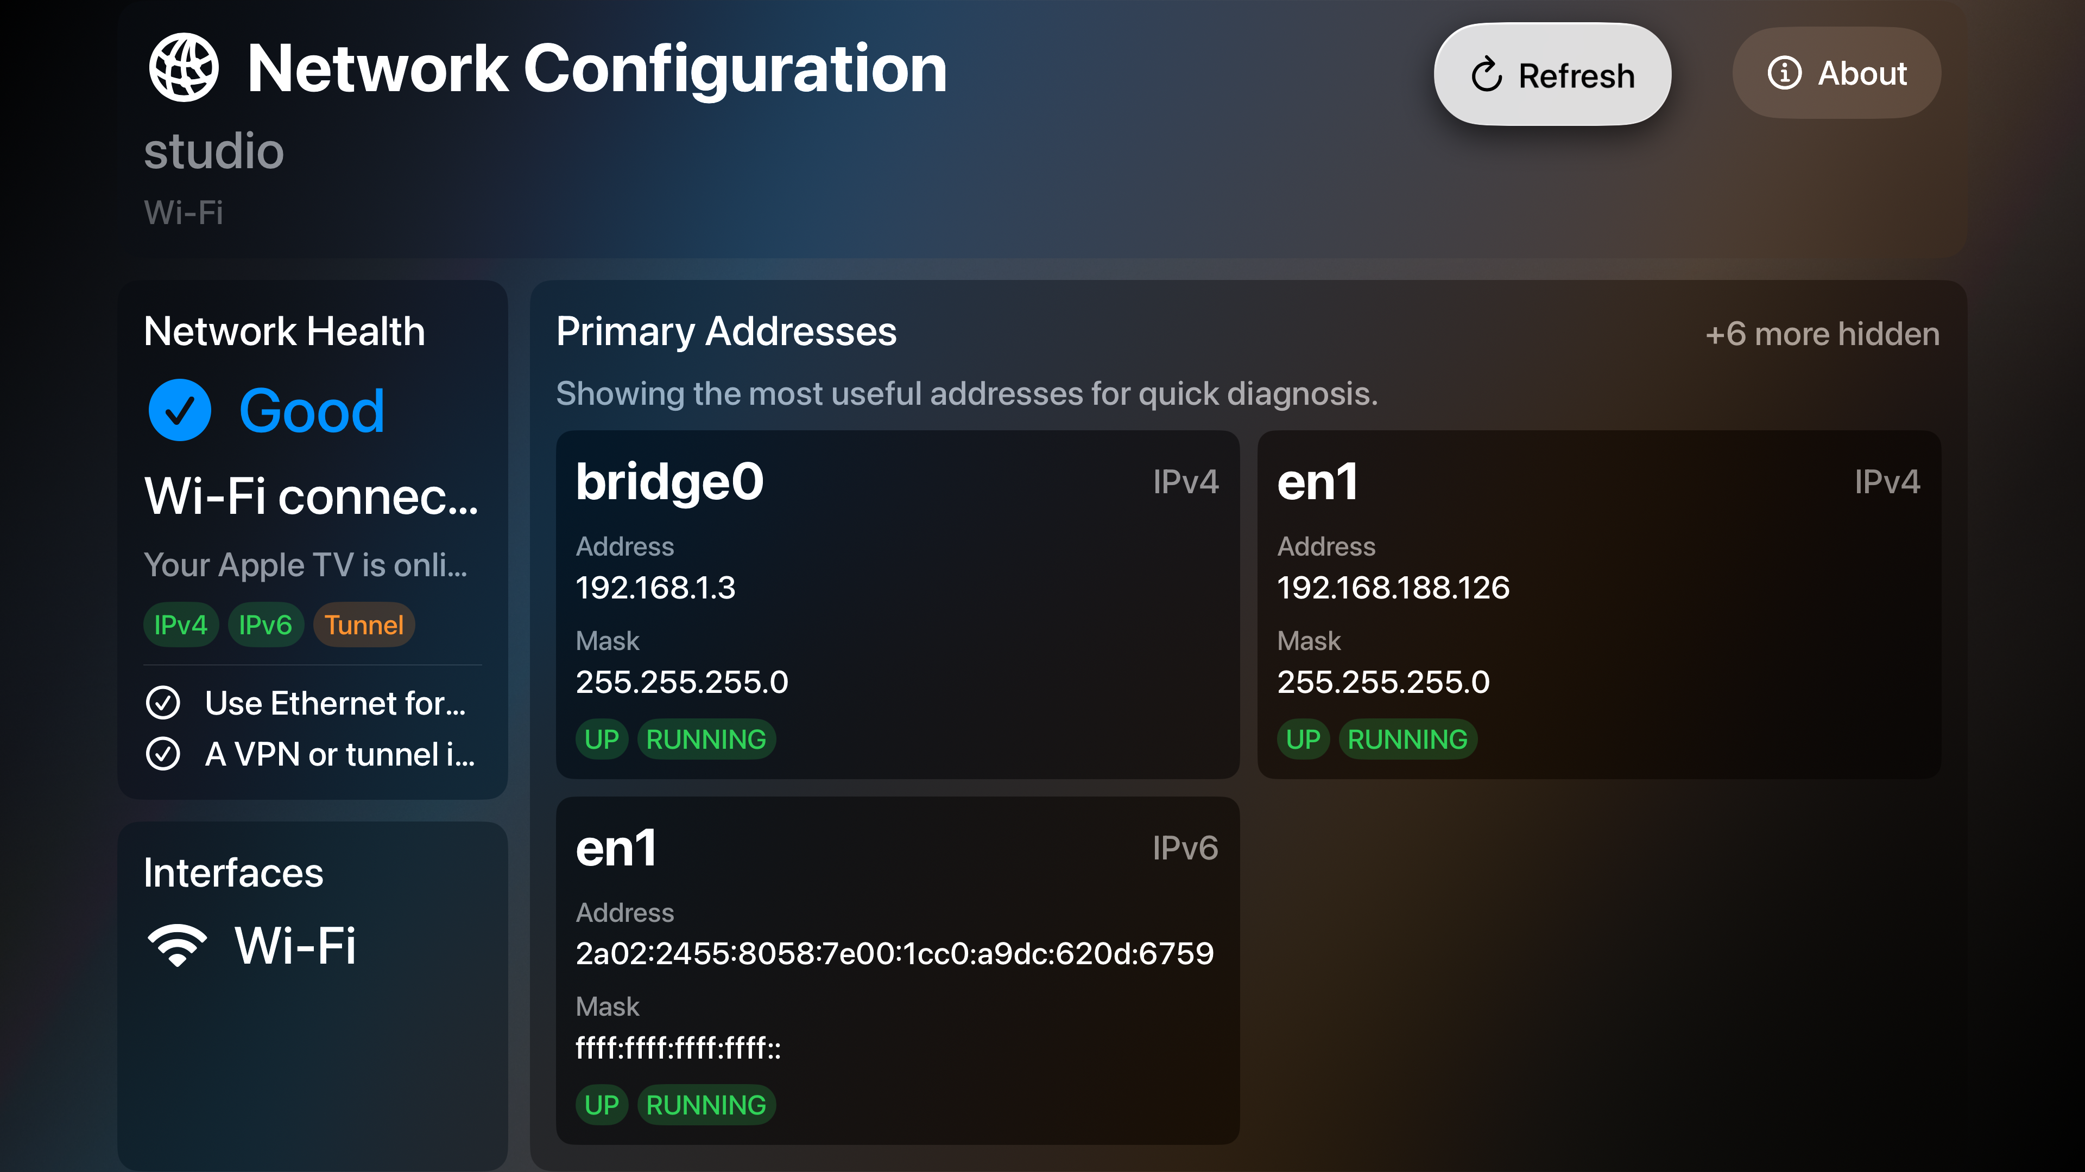Click the Primary Addresses heading

point(726,332)
